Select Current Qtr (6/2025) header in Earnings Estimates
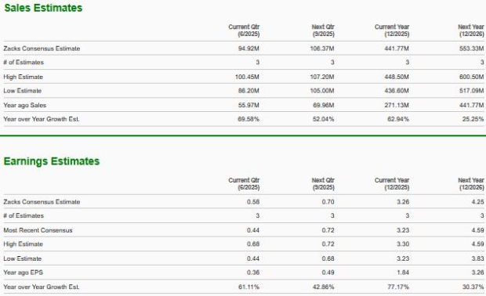The image size is (486, 296). pos(244,183)
